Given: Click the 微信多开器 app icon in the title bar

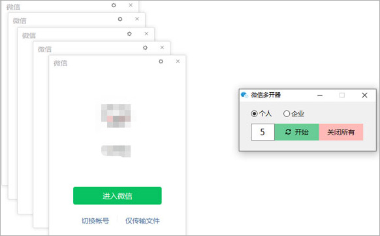Looking at the screenshot, I should (x=244, y=95).
